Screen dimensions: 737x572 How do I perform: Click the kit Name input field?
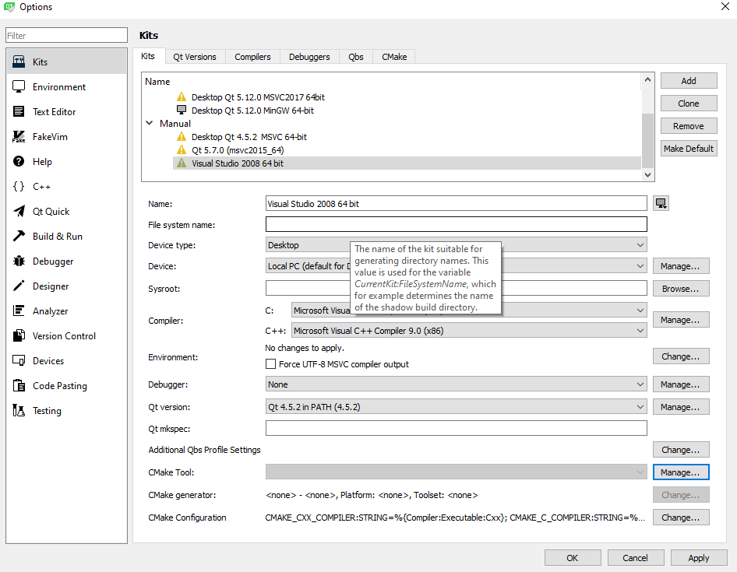point(456,203)
